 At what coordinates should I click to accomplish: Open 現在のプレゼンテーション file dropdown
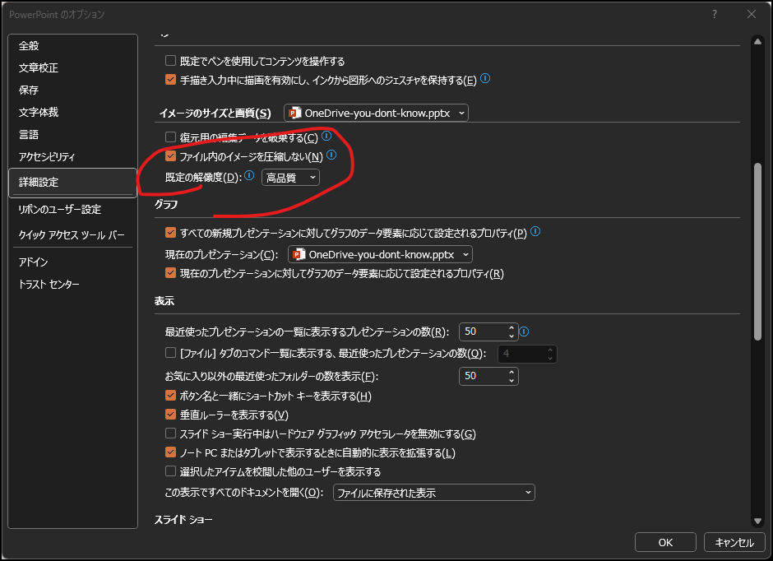tap(380, 254)
